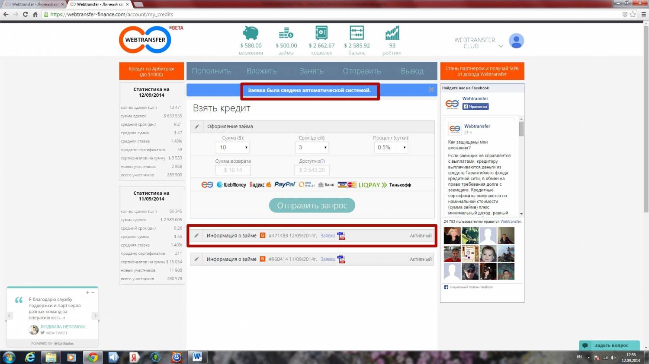The image size is (649, 364).
Task: Open the Процент (сутки) dropdown
Action: tap(391, 147)
